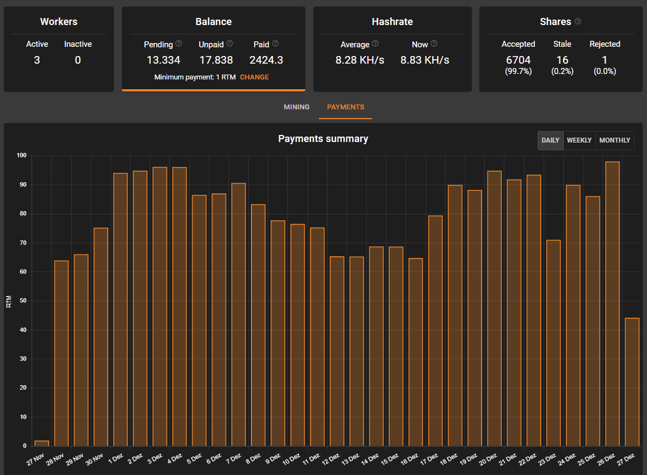Select the 19 Dez payment bar
Viewport: 647px width, 475px height.
coord(475,318)
